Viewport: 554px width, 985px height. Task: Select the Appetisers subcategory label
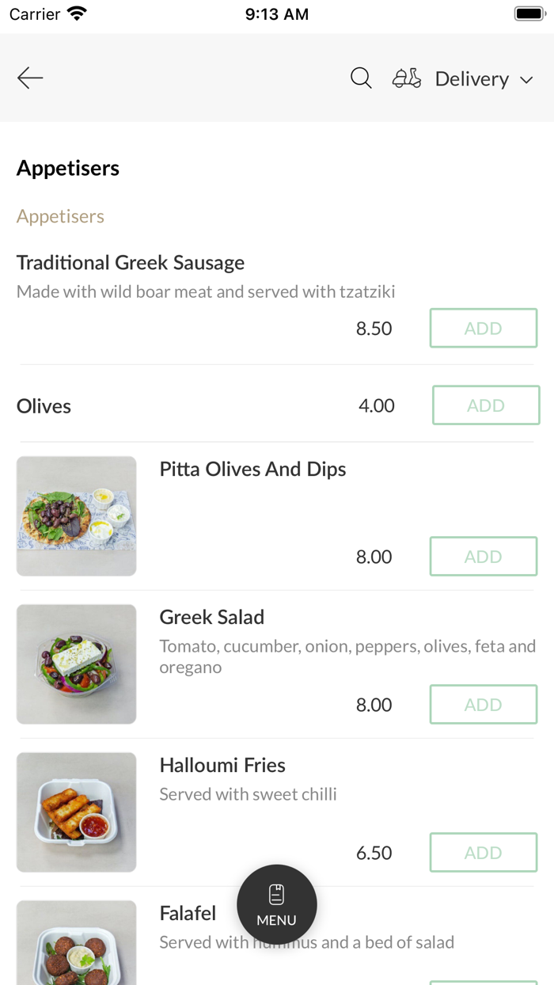point(60,216)
